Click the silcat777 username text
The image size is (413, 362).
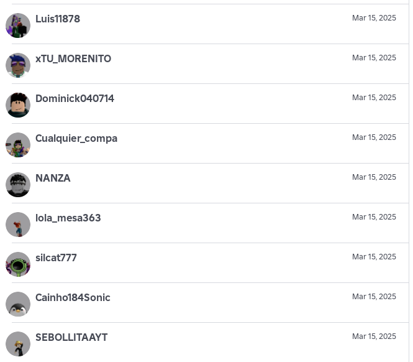56,258
